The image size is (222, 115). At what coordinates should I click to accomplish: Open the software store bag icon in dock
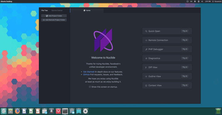coord(45,111)
